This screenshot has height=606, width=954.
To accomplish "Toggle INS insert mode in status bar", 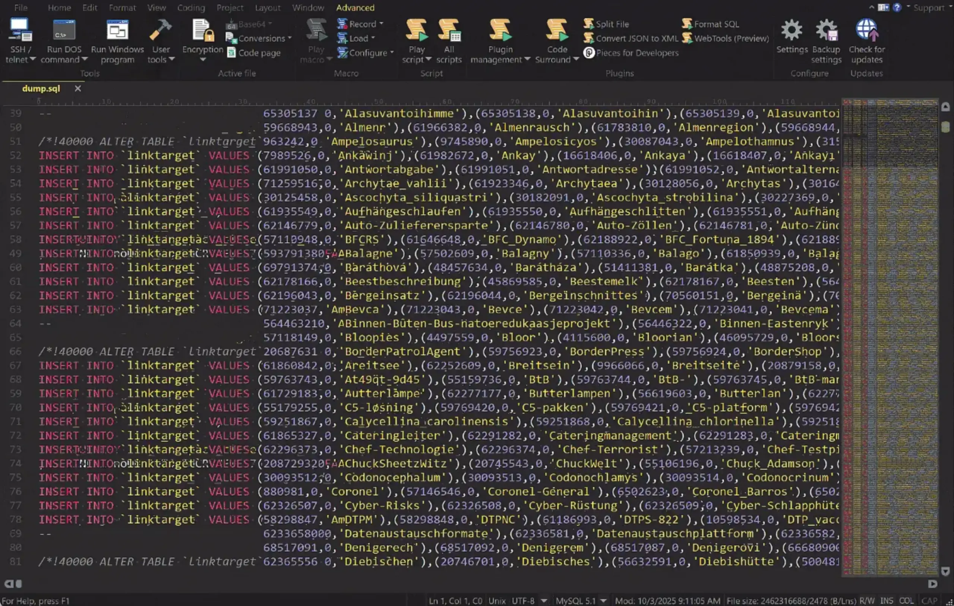I will point(887,601).
